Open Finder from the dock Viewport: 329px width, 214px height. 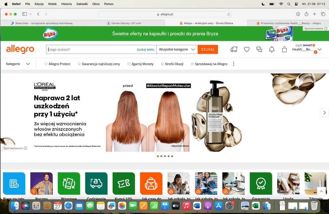15,206
